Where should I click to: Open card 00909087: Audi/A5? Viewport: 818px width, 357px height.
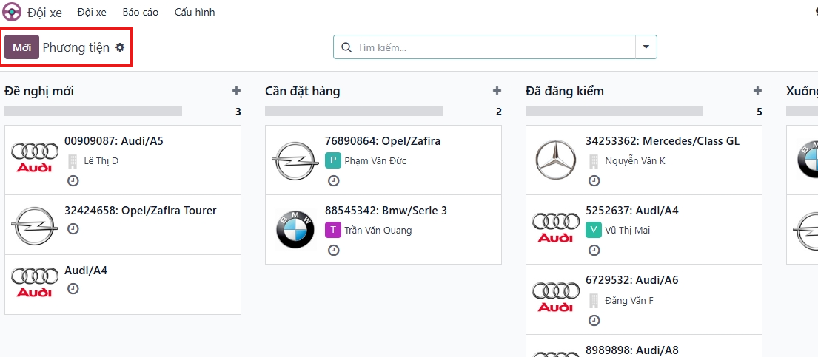click(123, 160)
